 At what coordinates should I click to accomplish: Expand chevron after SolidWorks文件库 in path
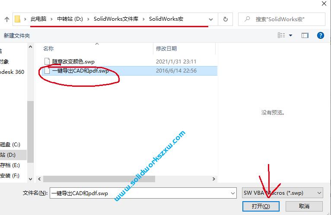pos(143,19)
